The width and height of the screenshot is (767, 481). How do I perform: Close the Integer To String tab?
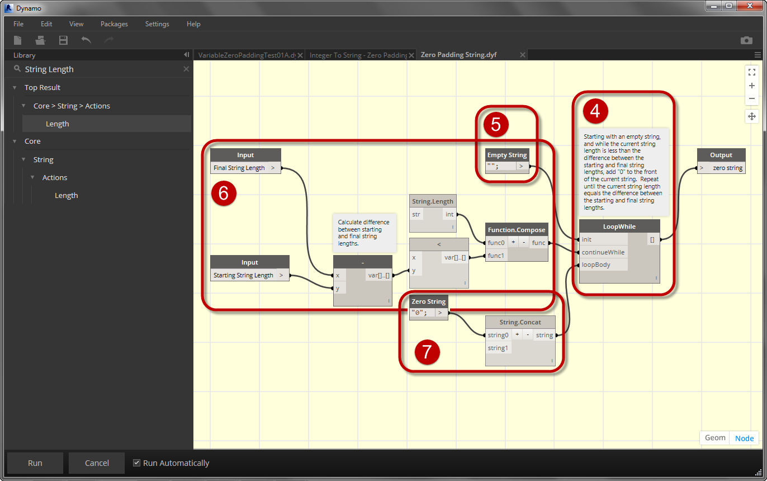[x=411, y=55]
